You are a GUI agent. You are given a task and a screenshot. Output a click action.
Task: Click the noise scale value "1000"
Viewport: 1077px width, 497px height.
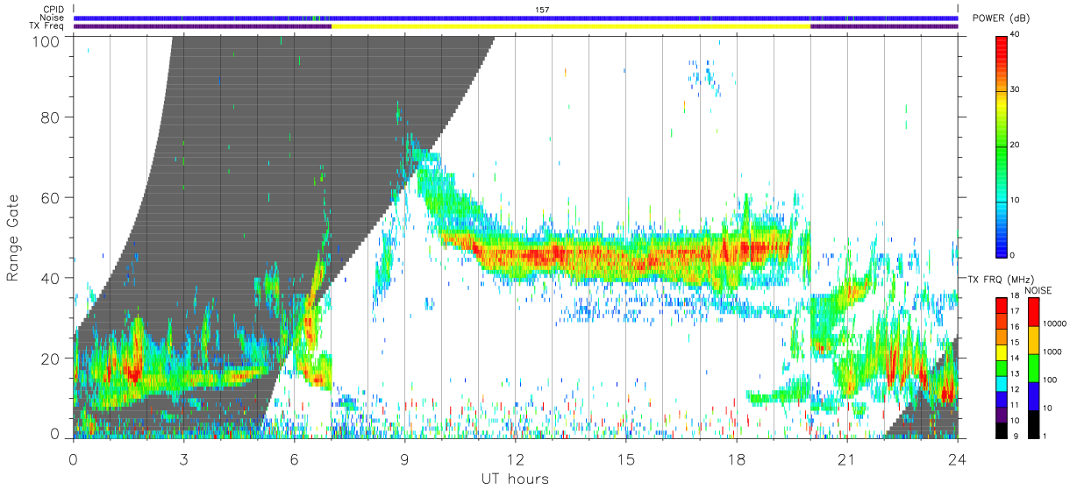tap(1052, 351)
